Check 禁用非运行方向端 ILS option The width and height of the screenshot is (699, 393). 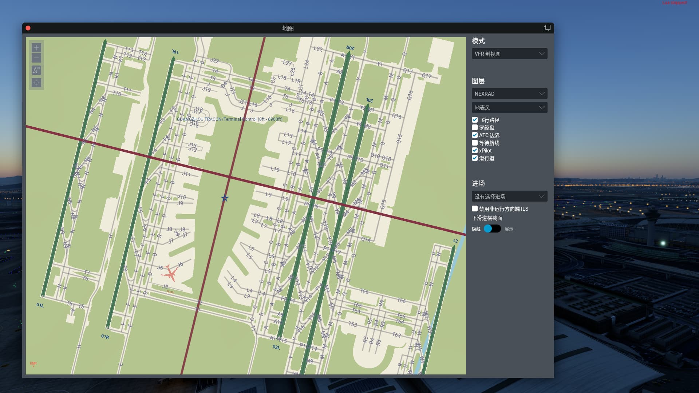pos(475,209)
